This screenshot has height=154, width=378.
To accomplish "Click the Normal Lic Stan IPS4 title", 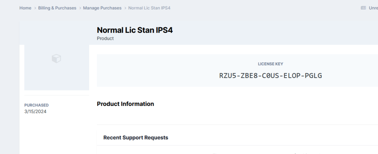I will tap(135, 30).
